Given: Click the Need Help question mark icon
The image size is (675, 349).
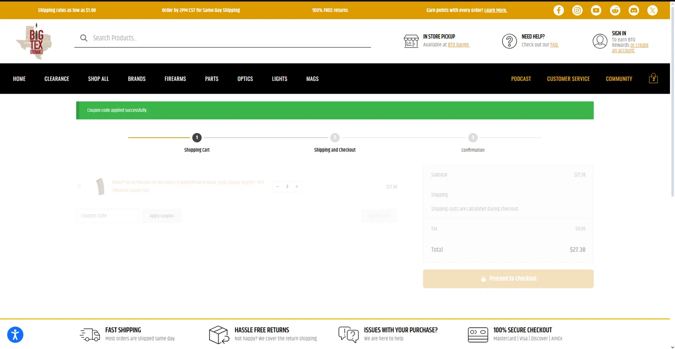Looking at the screenshot, I should 509,41.
